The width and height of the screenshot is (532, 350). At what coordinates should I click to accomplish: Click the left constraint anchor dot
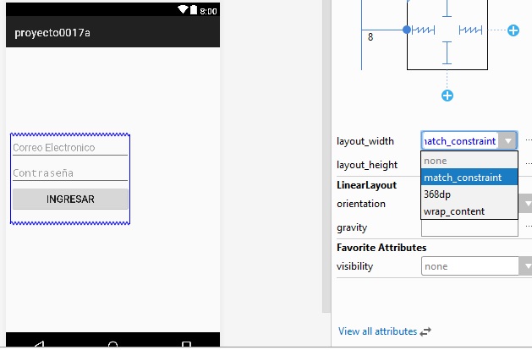pyautogui.click(x=407, y=30)
